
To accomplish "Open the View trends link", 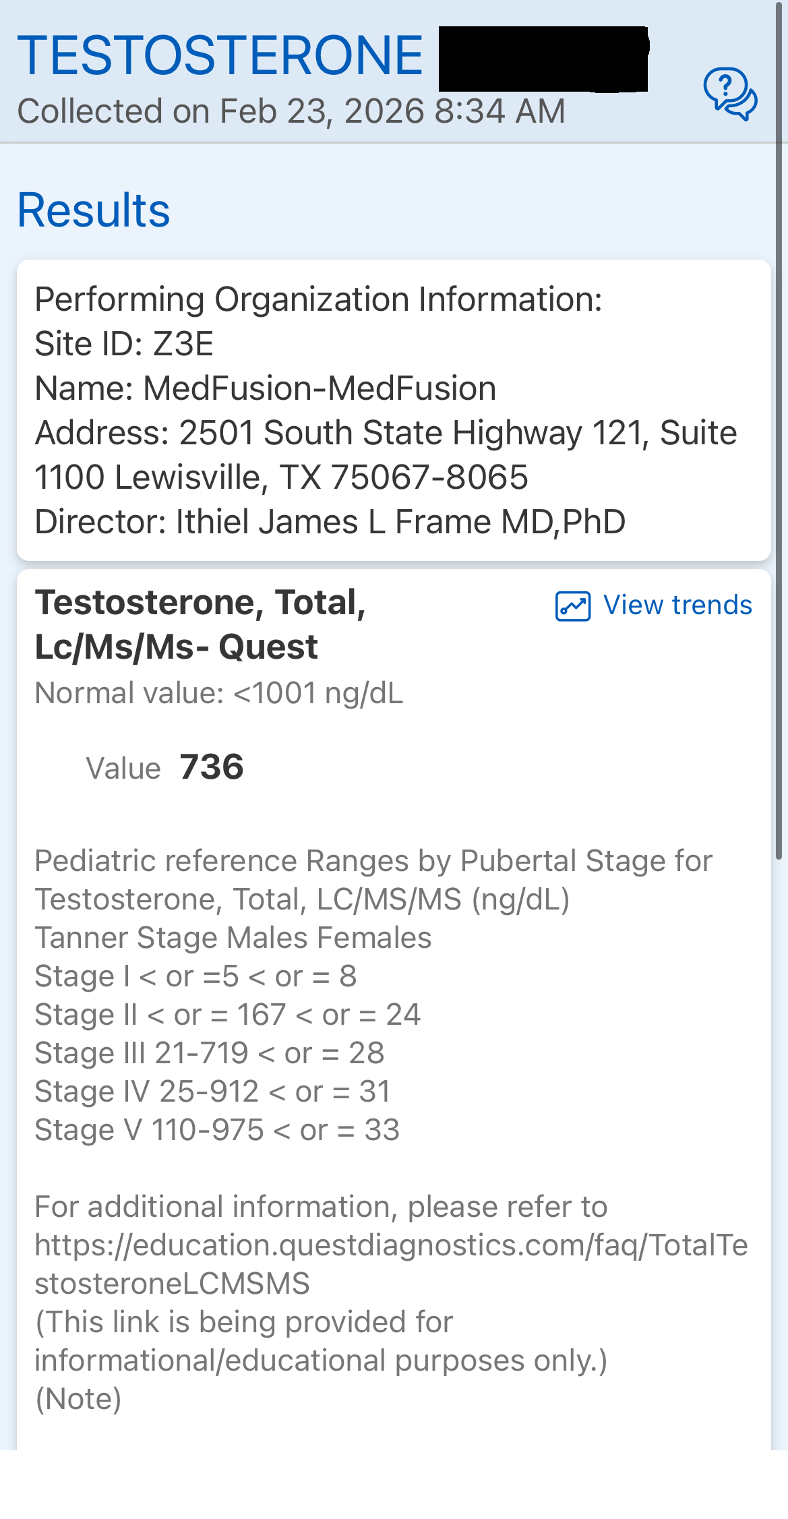I will click(677, 605).
